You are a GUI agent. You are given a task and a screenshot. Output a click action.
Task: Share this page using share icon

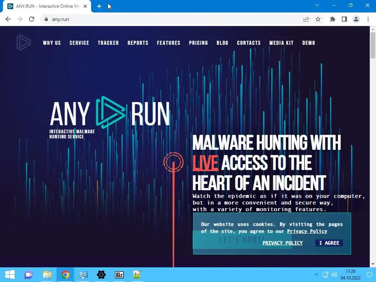306,19
